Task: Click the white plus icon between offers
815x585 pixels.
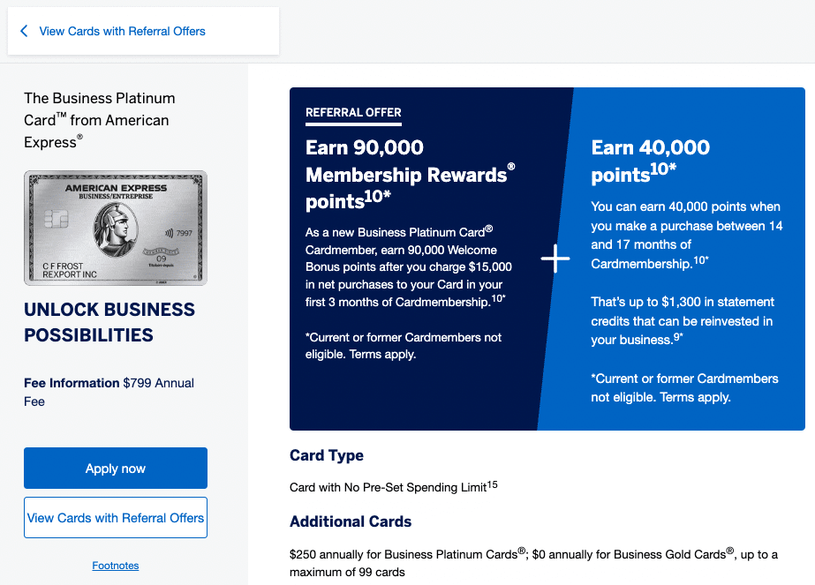Action: point(555,259)
